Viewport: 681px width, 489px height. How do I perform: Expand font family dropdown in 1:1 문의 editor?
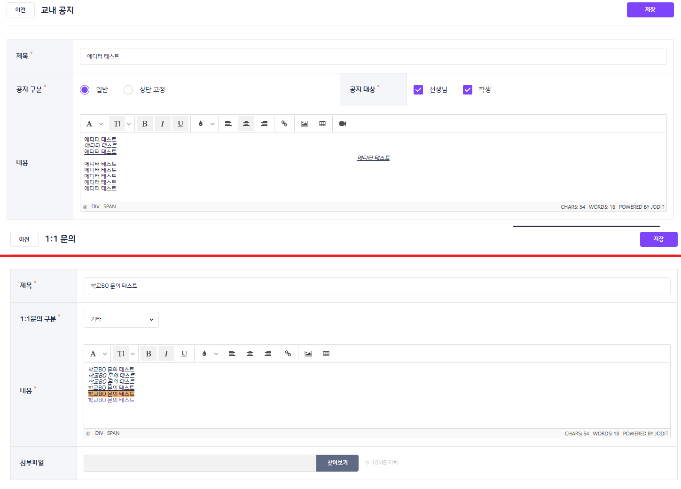point(104,354)
